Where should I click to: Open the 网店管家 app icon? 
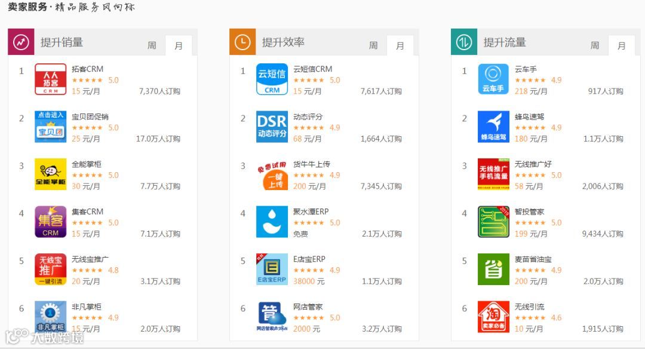(272, 317)
